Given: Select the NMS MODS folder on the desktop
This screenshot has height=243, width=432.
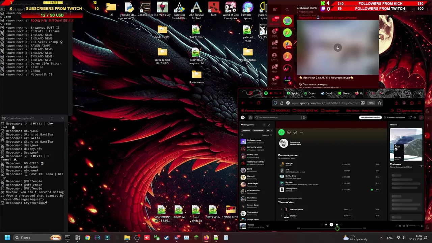Looking at the screenshot, I should point(162,32).
